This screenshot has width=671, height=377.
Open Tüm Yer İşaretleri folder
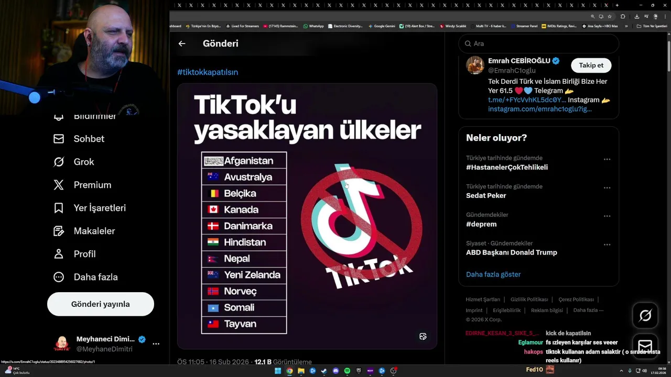click(x=652, y=26)
